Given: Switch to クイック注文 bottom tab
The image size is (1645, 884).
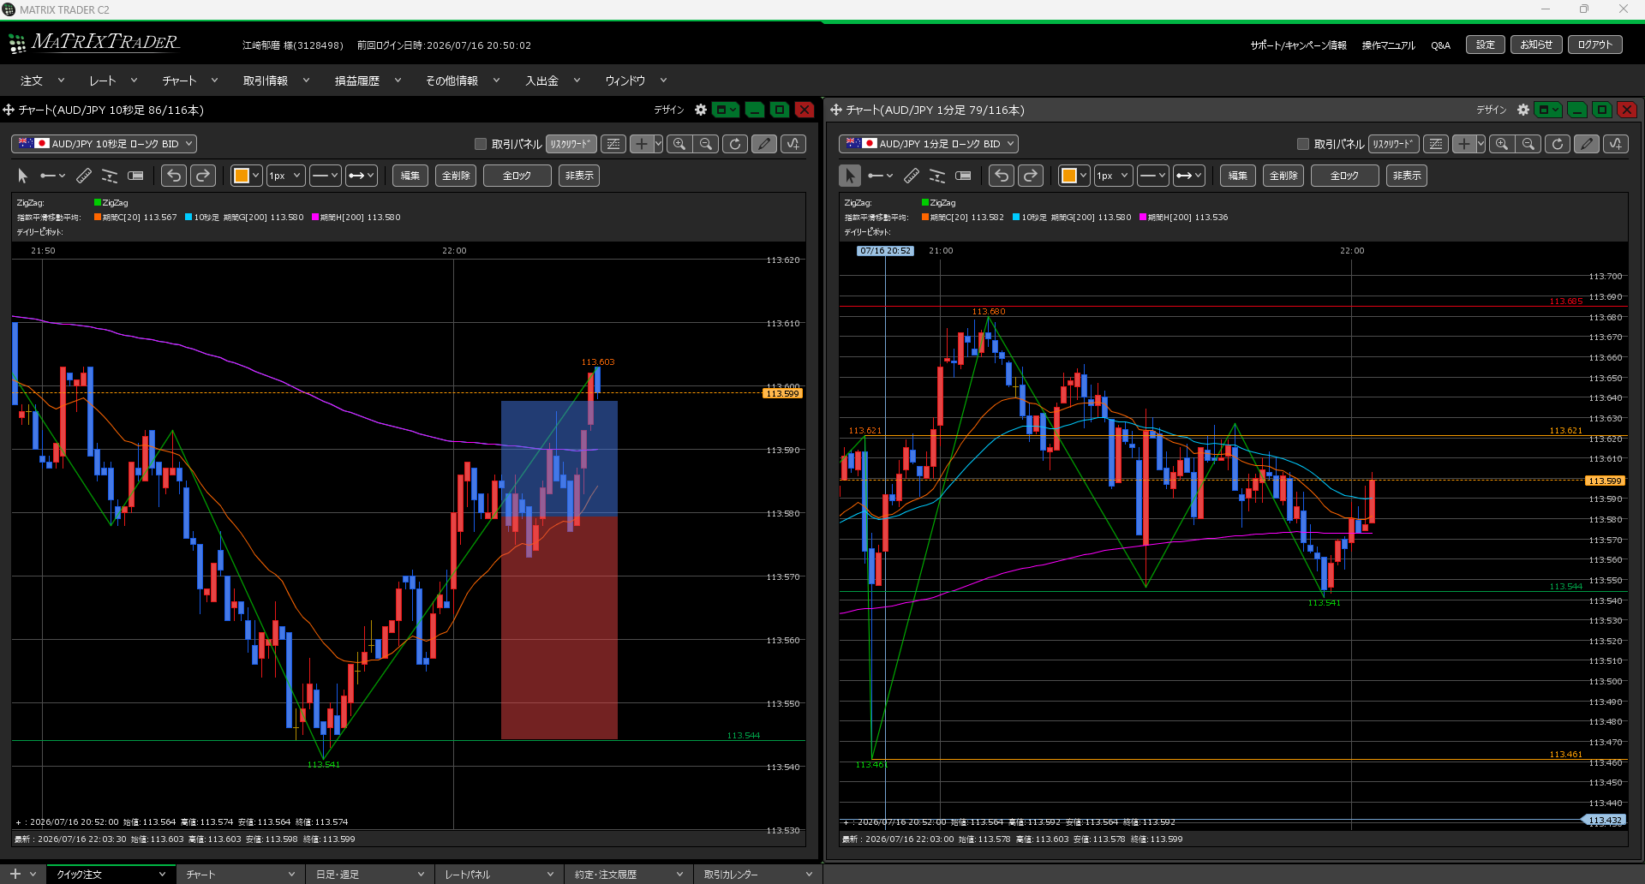Looking at the screenshot, I should click(x=110, y=875).
